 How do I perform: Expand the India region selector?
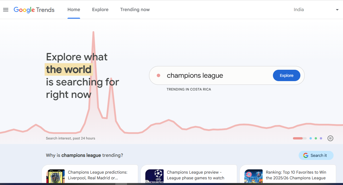[298, 9]
